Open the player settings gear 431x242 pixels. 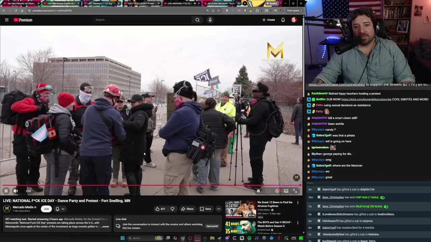(277, 191)
